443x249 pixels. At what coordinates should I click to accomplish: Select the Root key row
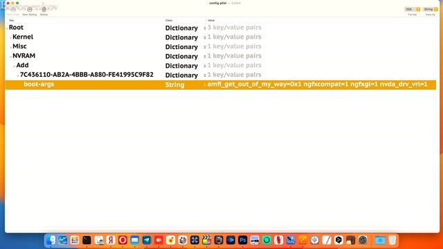coord(16,28)
